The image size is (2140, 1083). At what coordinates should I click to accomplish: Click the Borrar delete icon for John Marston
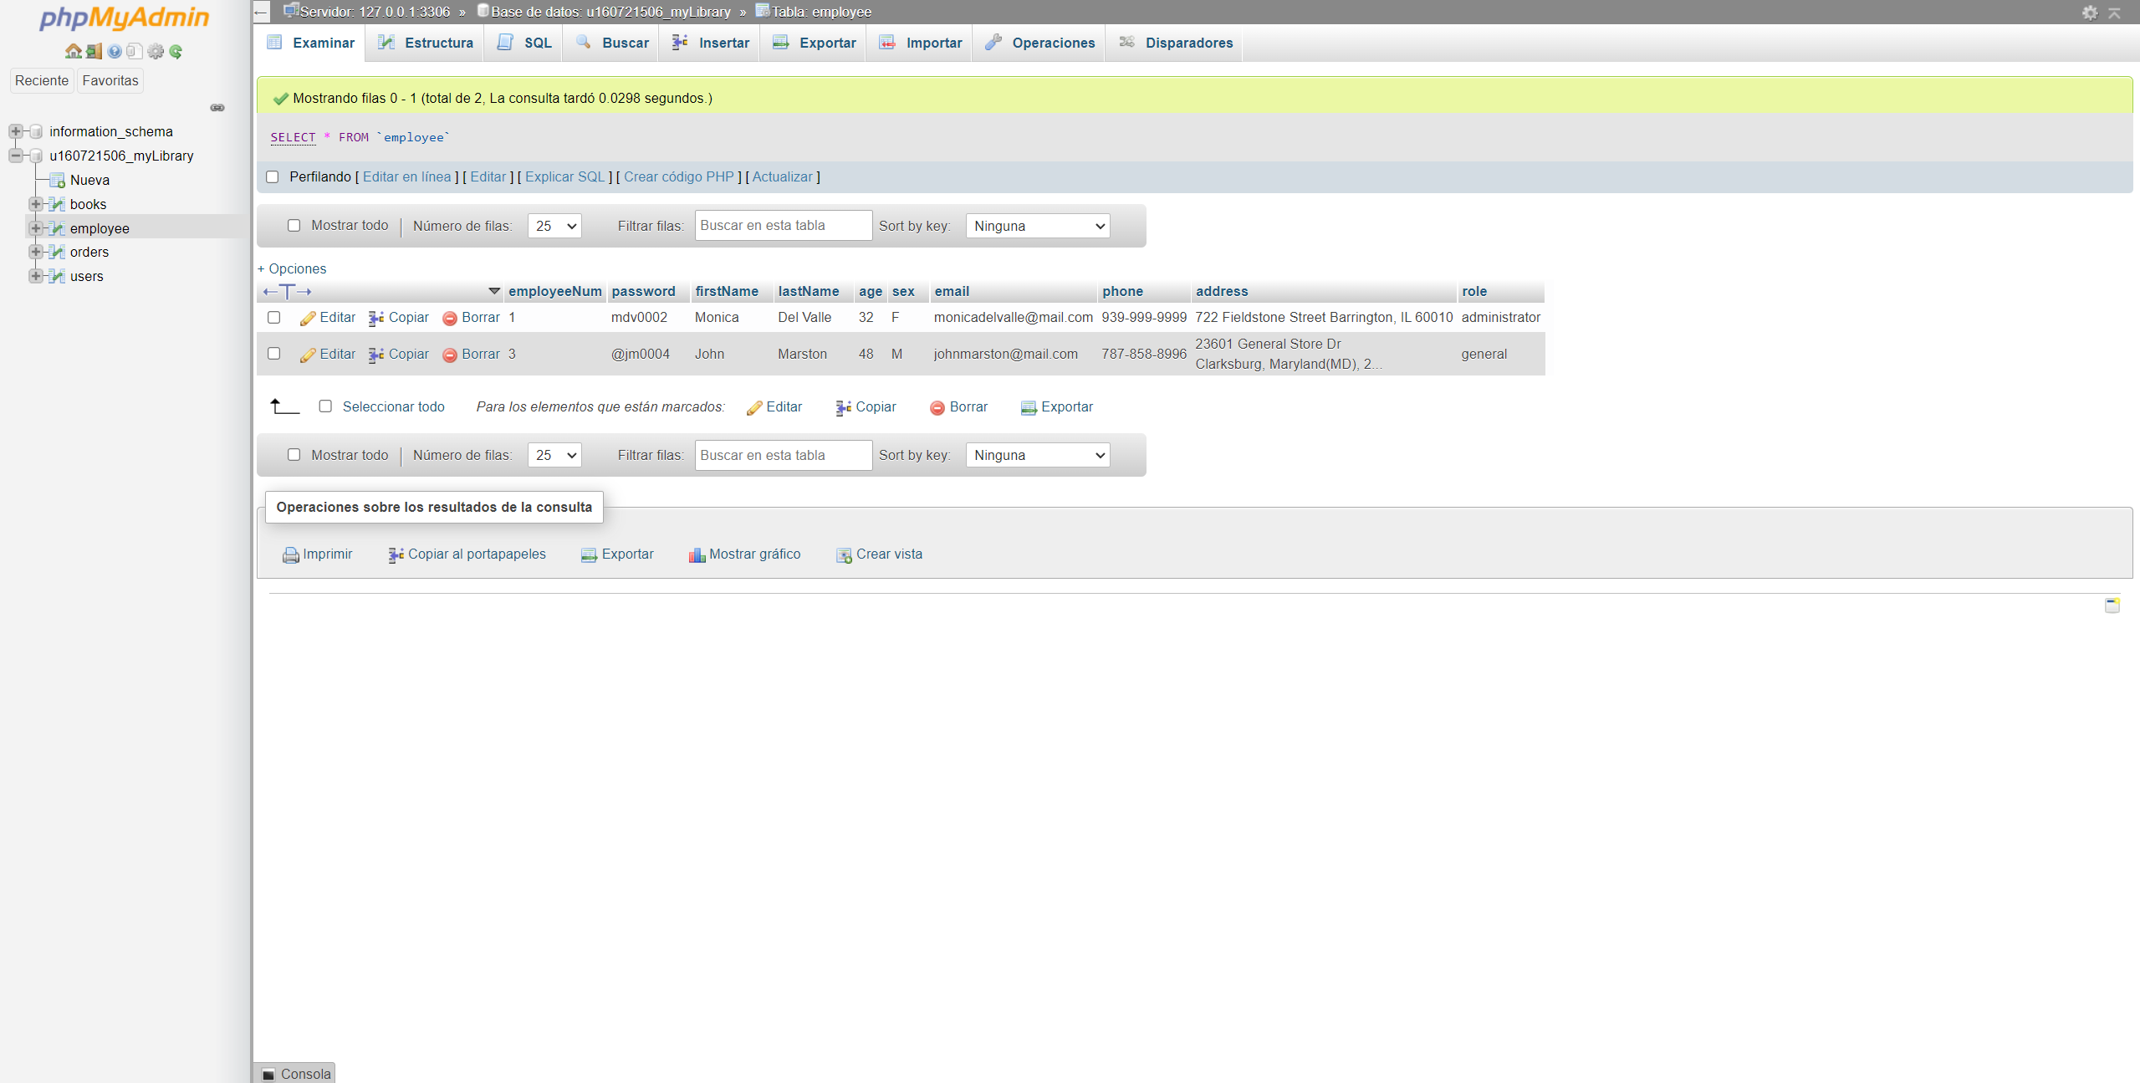(x=450, y=354)
